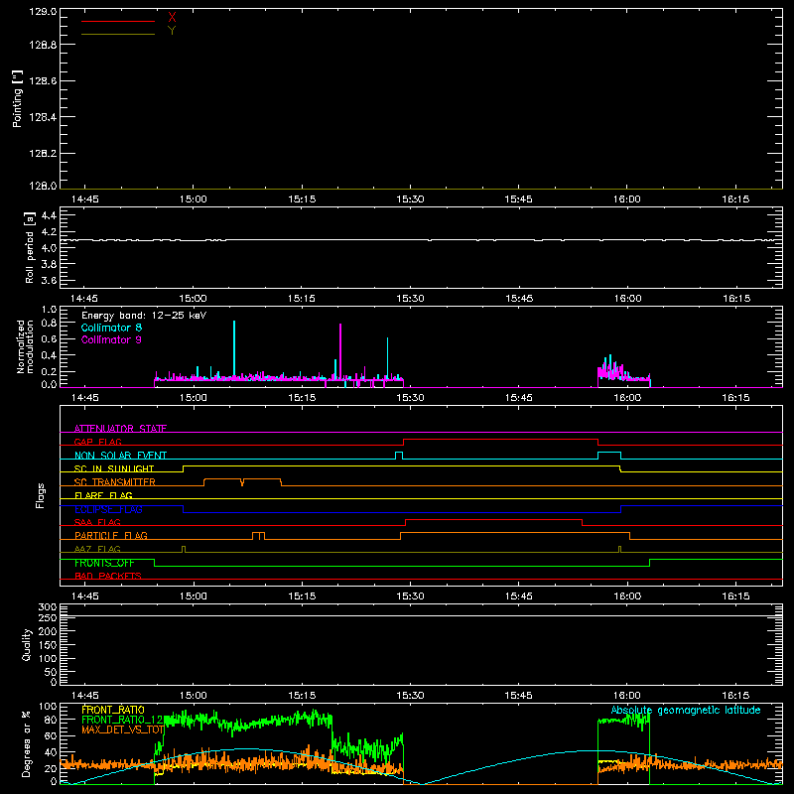Click the Normalized modulation axis title
The image size is (794, 794).
tap(25, 346)
